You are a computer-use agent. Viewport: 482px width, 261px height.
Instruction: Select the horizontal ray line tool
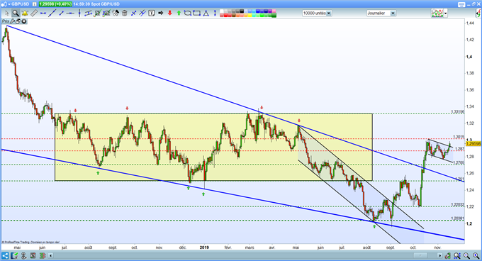click(70, 13)
